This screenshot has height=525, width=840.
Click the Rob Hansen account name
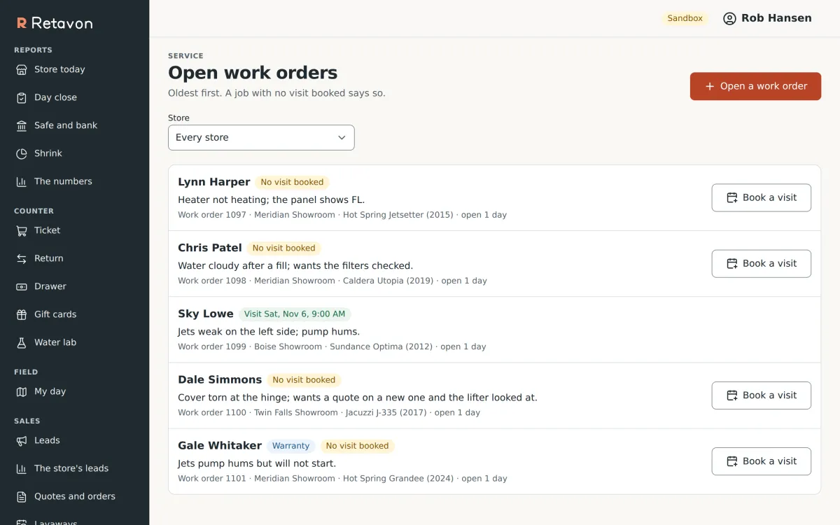click(776, 18)
